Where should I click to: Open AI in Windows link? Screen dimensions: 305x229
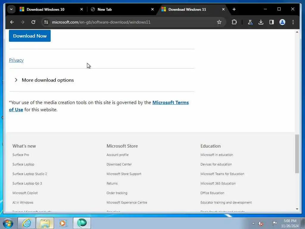pyautogui.click(x=23, y=202)
